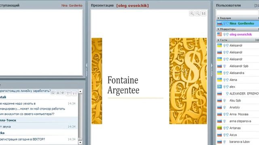Click the US flag beside oleg ovseichik
Screen dimensions: 259x145
(x=219, y=34)
